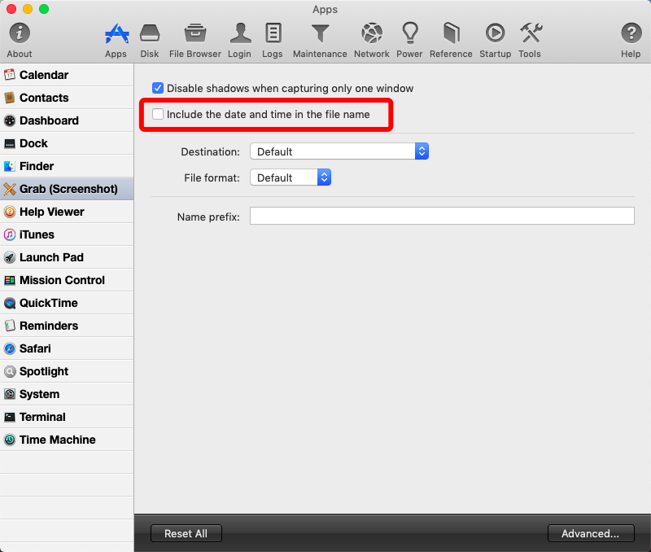
Task: Open Help Viewer in the sidebar
Action: pos(67,212)
